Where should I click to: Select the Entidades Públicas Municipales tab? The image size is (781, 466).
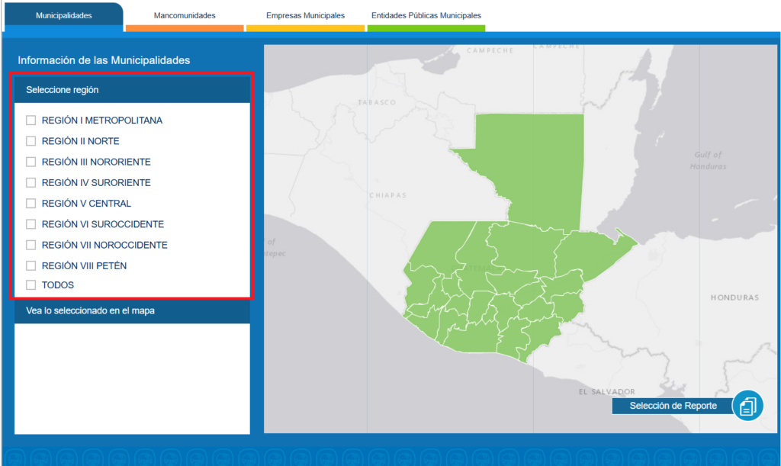(x=426, y=15)
